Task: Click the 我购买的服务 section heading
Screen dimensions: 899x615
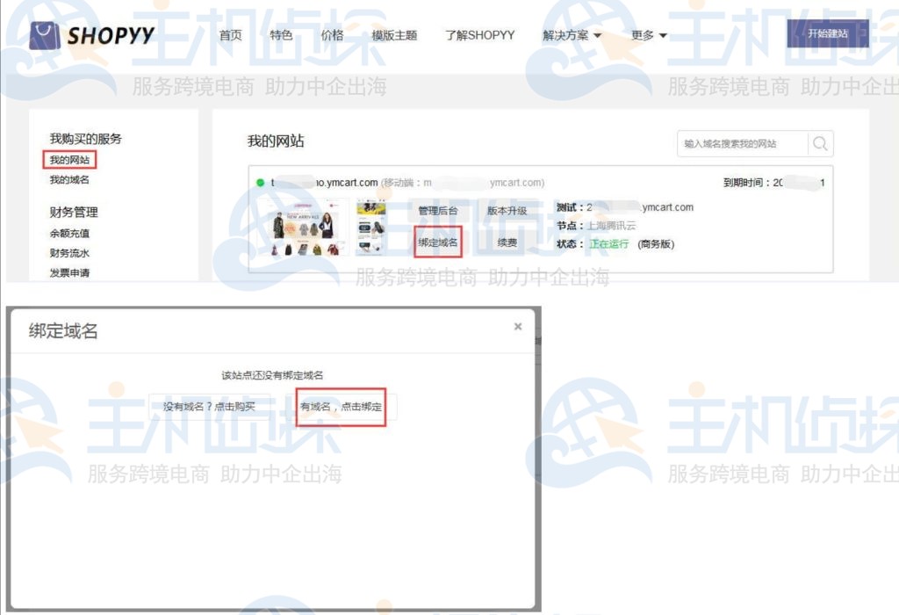Action: coord(85,139)
